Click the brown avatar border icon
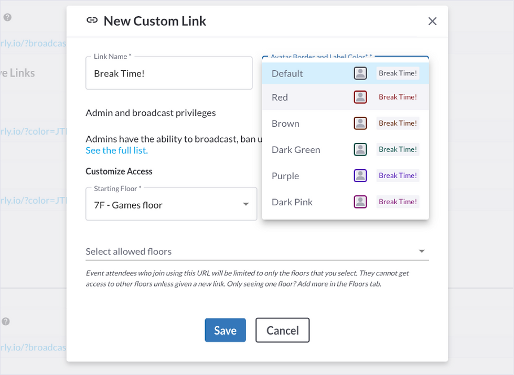This screenshot has width=514, height=375. (x=360, y=124)
